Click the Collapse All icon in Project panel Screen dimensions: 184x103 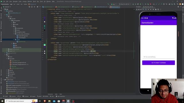pos(34,7)
